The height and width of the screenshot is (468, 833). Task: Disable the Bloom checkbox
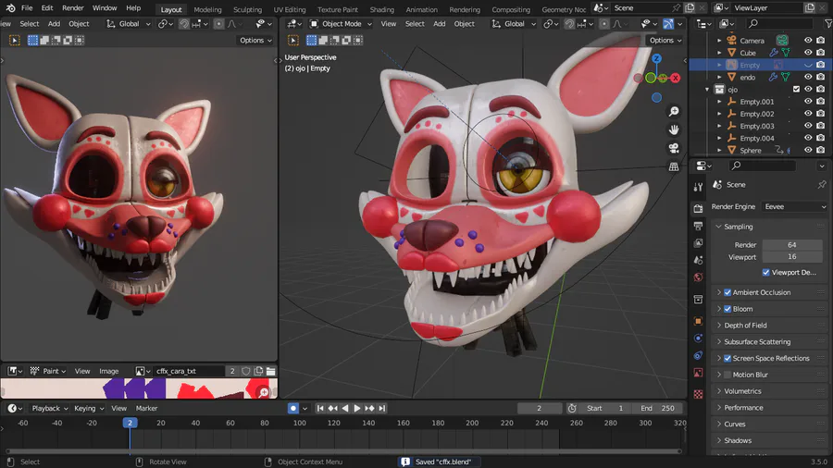727,309
